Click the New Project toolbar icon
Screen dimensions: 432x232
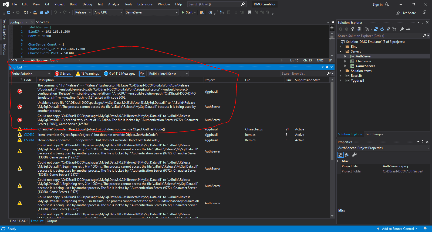click(26, 12)
